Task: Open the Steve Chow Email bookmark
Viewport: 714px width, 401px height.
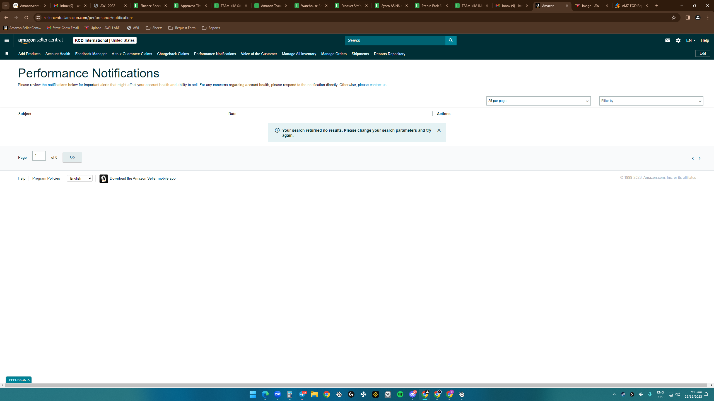Action: [x=63, y=28]
